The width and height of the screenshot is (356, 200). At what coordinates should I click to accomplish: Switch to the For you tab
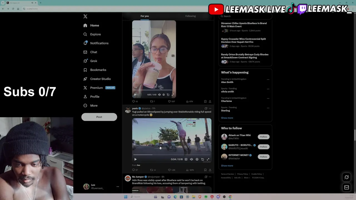[x=145, y=16]
